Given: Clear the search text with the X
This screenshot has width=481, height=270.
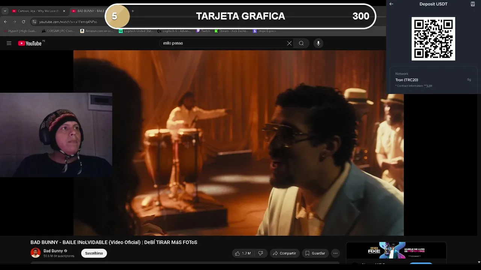Looking at the screenshot, I should [x=289, y=43].
